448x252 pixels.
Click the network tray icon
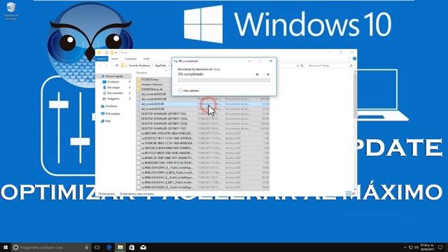click(411, 247)
